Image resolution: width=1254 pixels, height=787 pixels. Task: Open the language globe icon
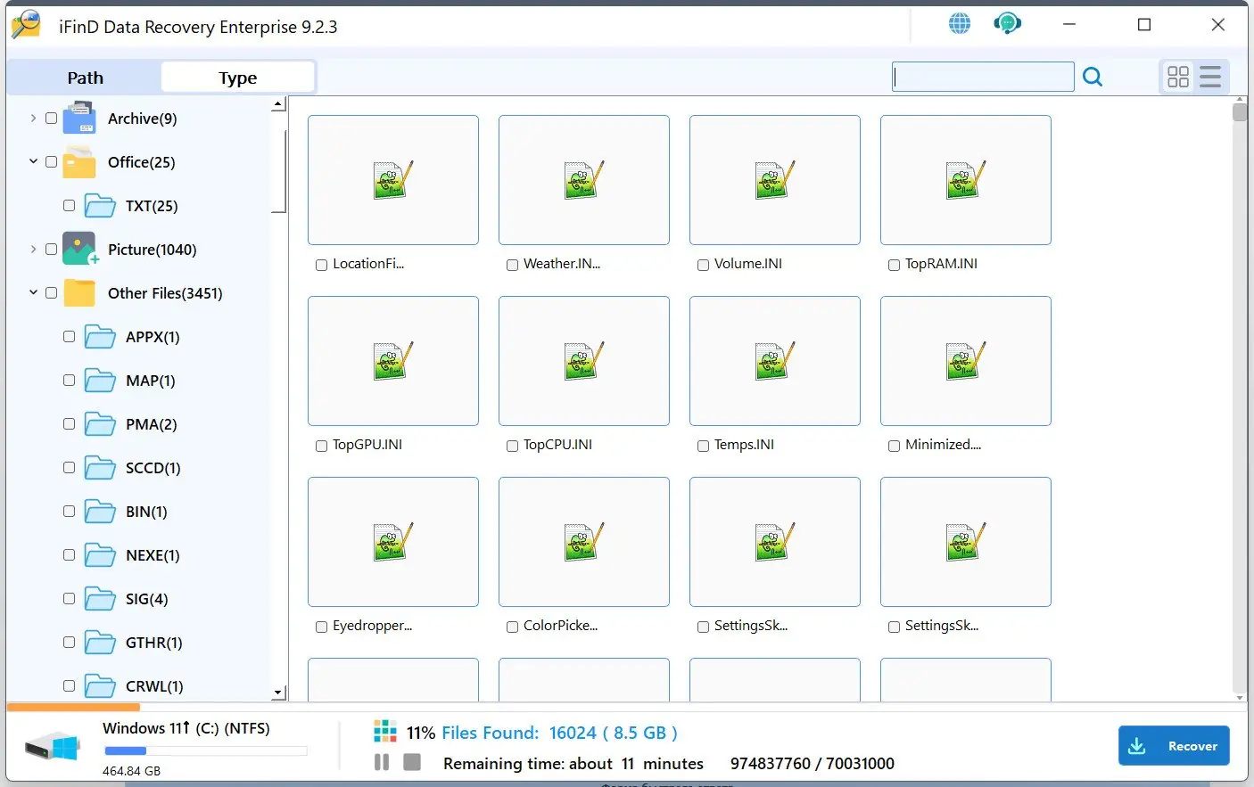point(960,23)
